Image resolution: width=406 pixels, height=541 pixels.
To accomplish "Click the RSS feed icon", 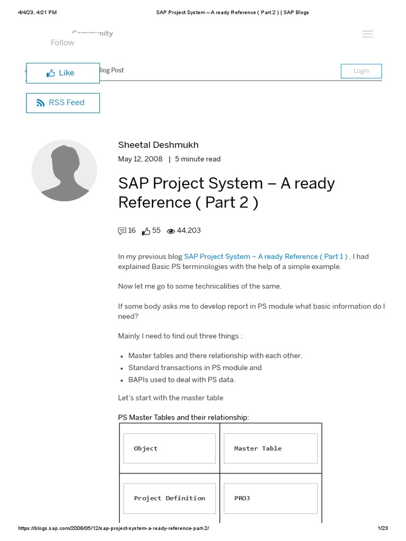I will click(x=41, y=103).
